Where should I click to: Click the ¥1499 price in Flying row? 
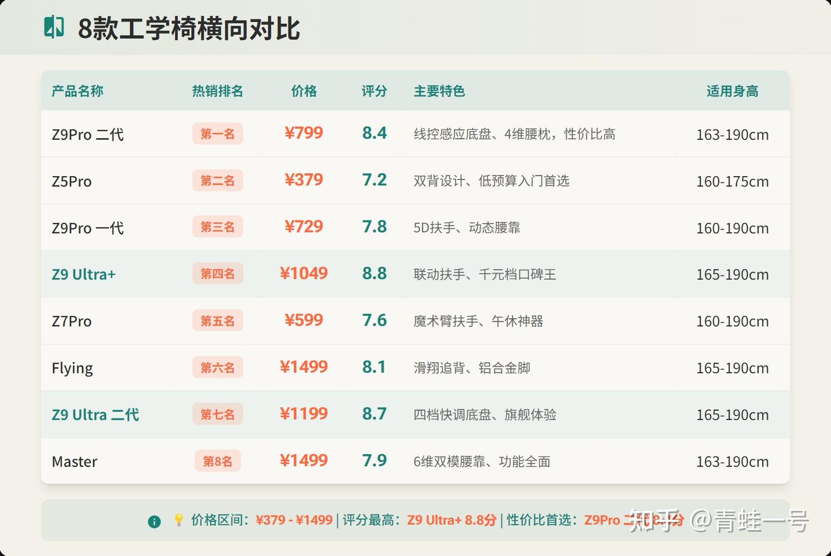(x=304, y=367)
